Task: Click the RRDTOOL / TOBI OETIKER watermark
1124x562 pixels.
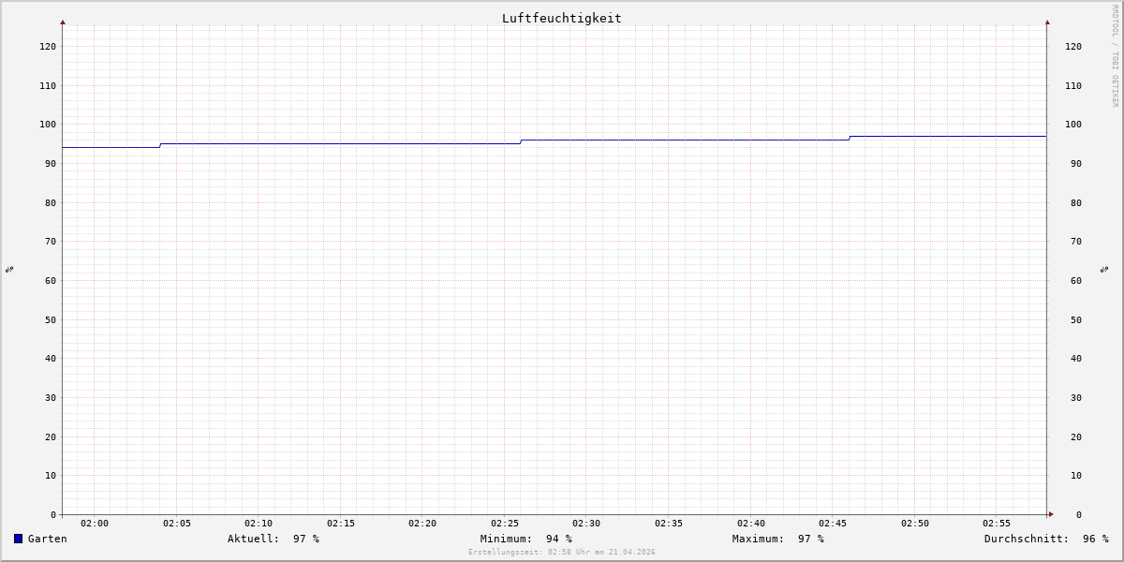Action: [1115, 55]
